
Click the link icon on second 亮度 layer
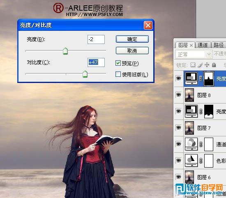tap(201, 112)
